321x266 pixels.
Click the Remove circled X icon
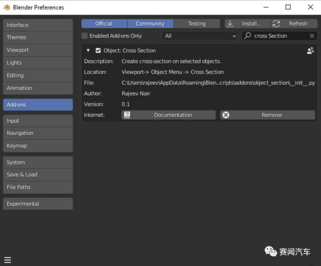[x=226, y=115]
